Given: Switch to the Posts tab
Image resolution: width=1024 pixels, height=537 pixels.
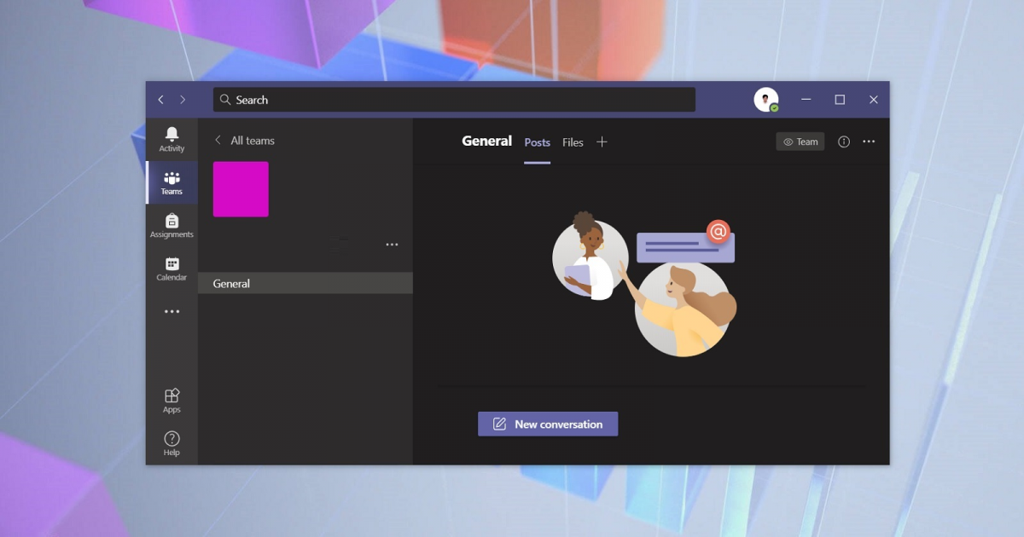Looking at the screenshot, I should [538, 142].
